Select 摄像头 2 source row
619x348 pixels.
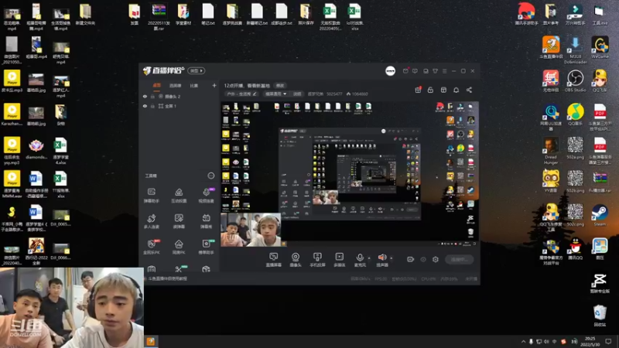click(x=179, y=96)
